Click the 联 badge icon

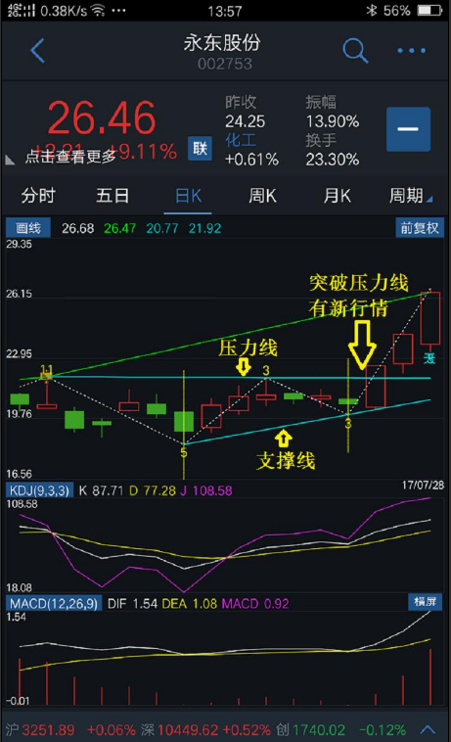tap(200, 149)
